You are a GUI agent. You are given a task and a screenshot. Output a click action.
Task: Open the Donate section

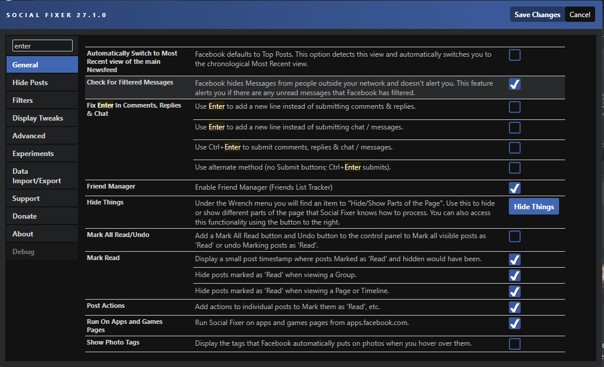click(x=41, y=216)
